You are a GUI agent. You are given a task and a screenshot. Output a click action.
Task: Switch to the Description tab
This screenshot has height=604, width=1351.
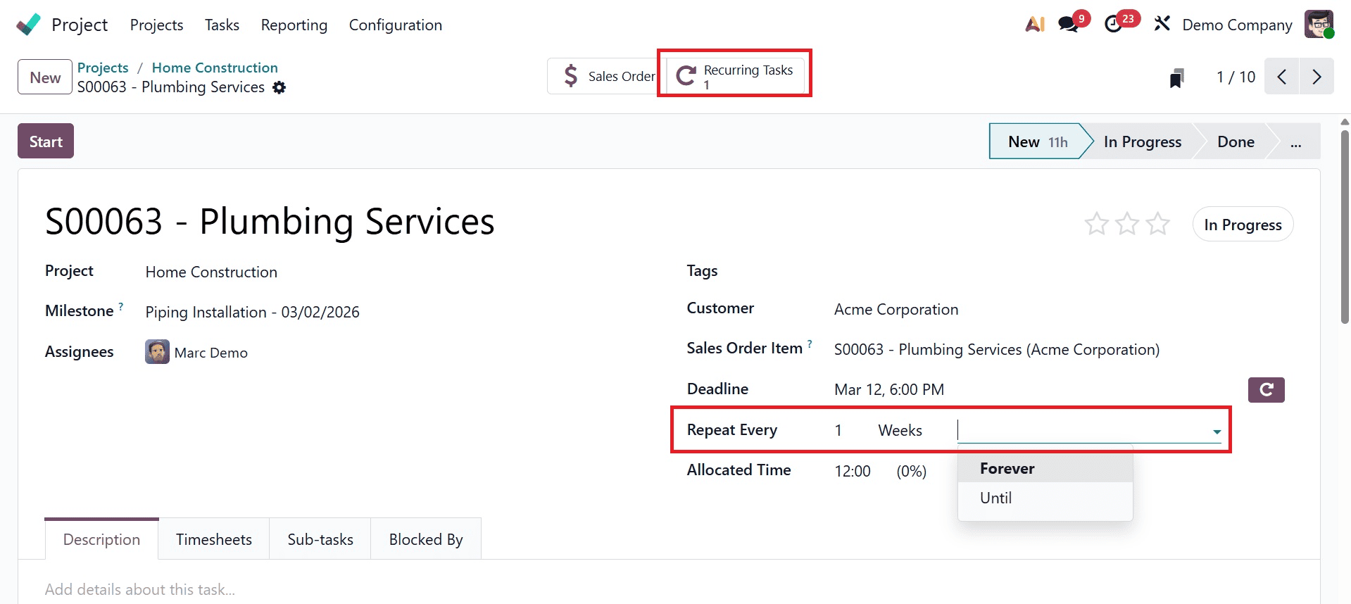tap(101, 539)
